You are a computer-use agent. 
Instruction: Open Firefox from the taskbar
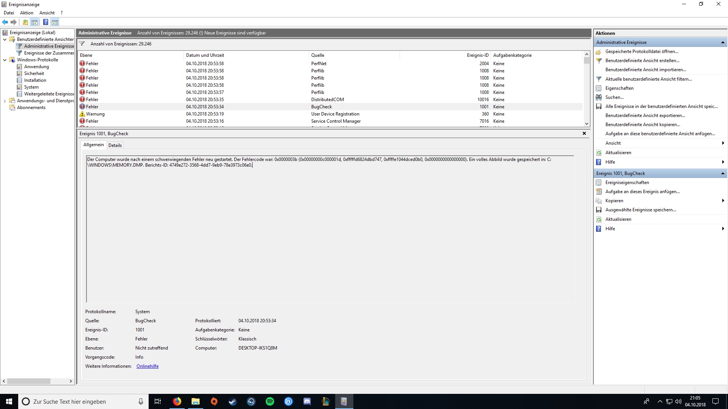pyautogui.click(x=177, y=401)
